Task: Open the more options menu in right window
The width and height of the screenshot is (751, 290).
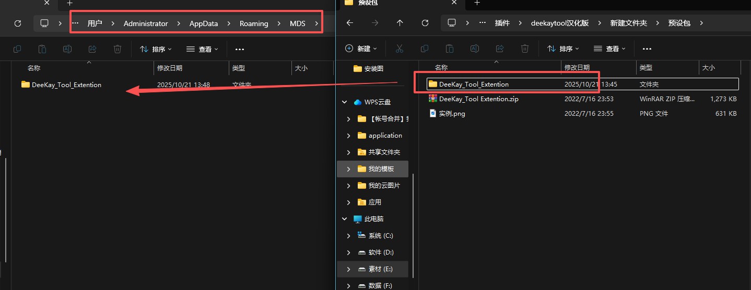Action: tap(647, 49)
